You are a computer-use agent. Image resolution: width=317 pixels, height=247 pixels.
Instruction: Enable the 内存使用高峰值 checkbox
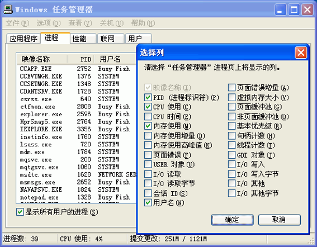(148, 145)
